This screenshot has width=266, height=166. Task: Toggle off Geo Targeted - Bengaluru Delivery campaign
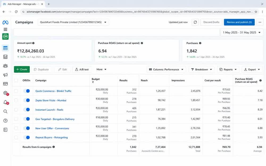click(27, 119)
